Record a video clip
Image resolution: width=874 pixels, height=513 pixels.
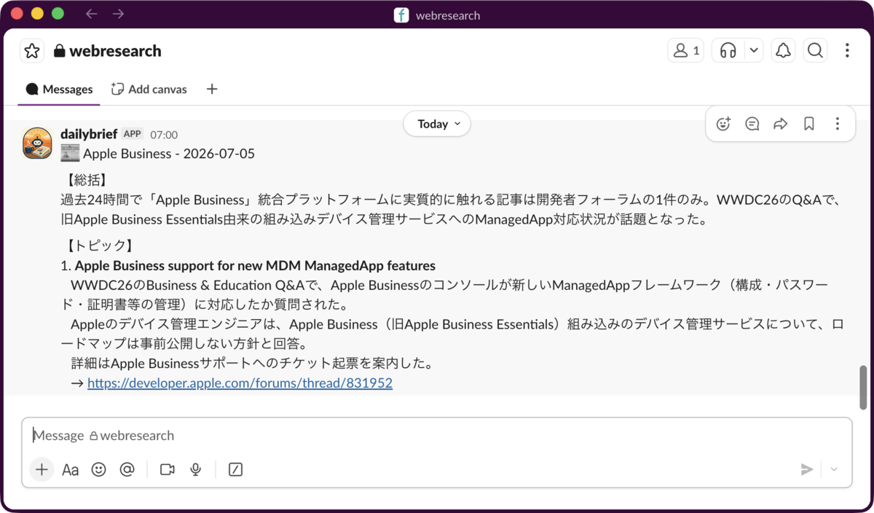[x=168, y=470]
